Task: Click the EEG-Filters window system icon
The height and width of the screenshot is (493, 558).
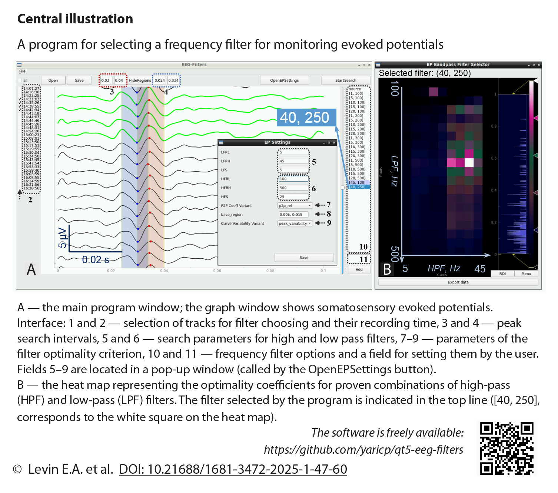Action: coord(19,65)
